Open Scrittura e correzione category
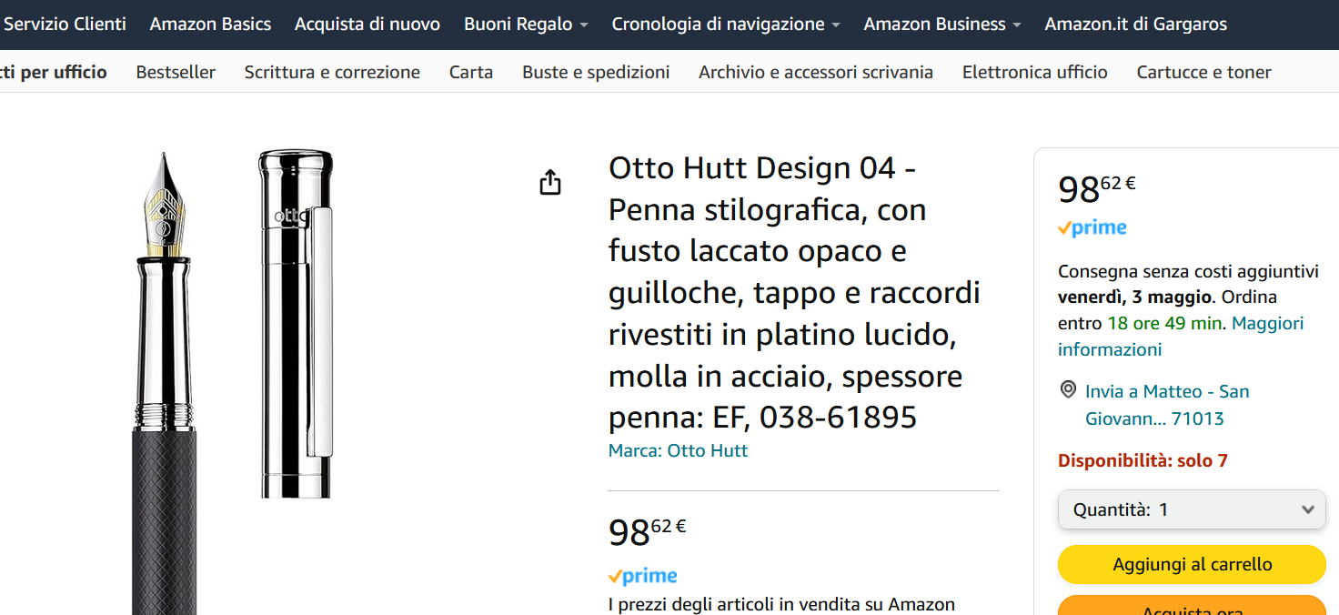The height and width of the screenshot is (615, 1339). point(332,72)
